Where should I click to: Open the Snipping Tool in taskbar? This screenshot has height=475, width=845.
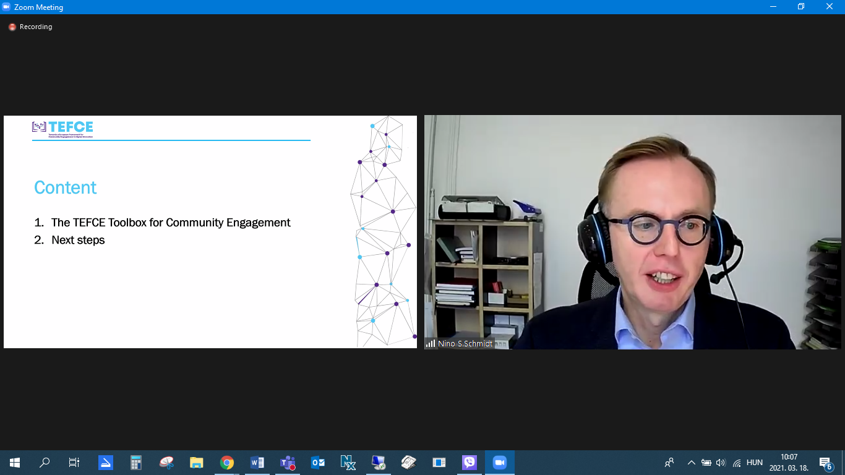[x=166, y=463]
